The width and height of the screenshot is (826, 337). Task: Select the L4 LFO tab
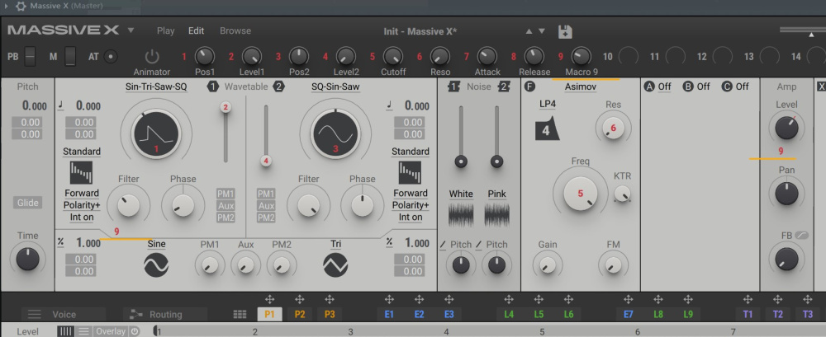pyautogui.click(x=509, y=315)
